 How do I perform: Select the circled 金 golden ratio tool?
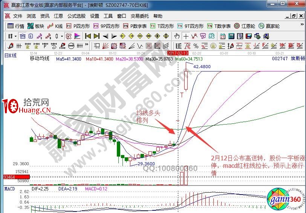click(213, 46)
